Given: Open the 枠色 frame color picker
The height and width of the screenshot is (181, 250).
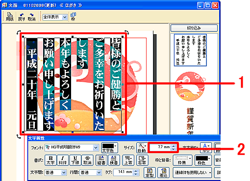Looking at the screenshot, I should point(202,160).
